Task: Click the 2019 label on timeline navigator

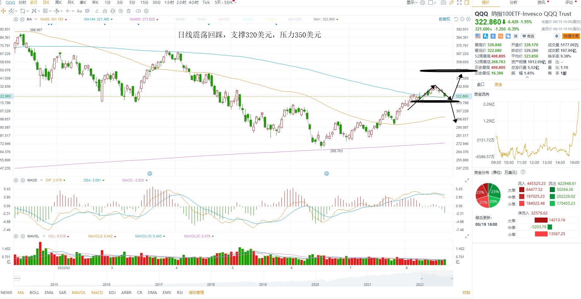Action: pos(263,285)
